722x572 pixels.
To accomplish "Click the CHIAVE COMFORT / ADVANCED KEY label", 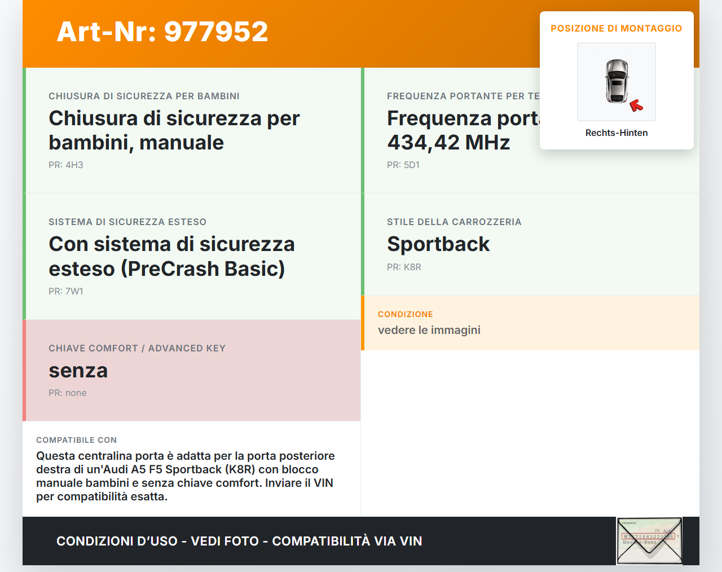I will click(137, 348).
